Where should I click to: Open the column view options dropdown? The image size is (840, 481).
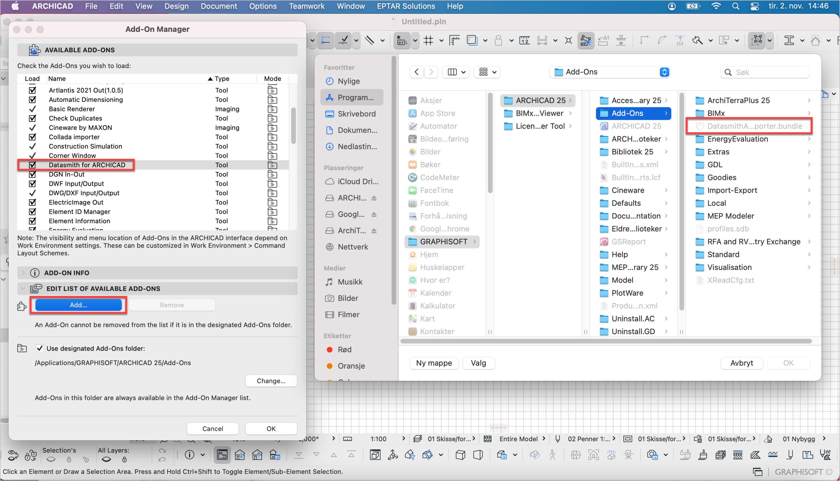coord(456,72)
